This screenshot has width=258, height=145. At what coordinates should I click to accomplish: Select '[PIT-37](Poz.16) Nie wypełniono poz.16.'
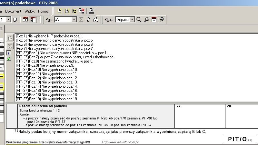pos(47,91)
